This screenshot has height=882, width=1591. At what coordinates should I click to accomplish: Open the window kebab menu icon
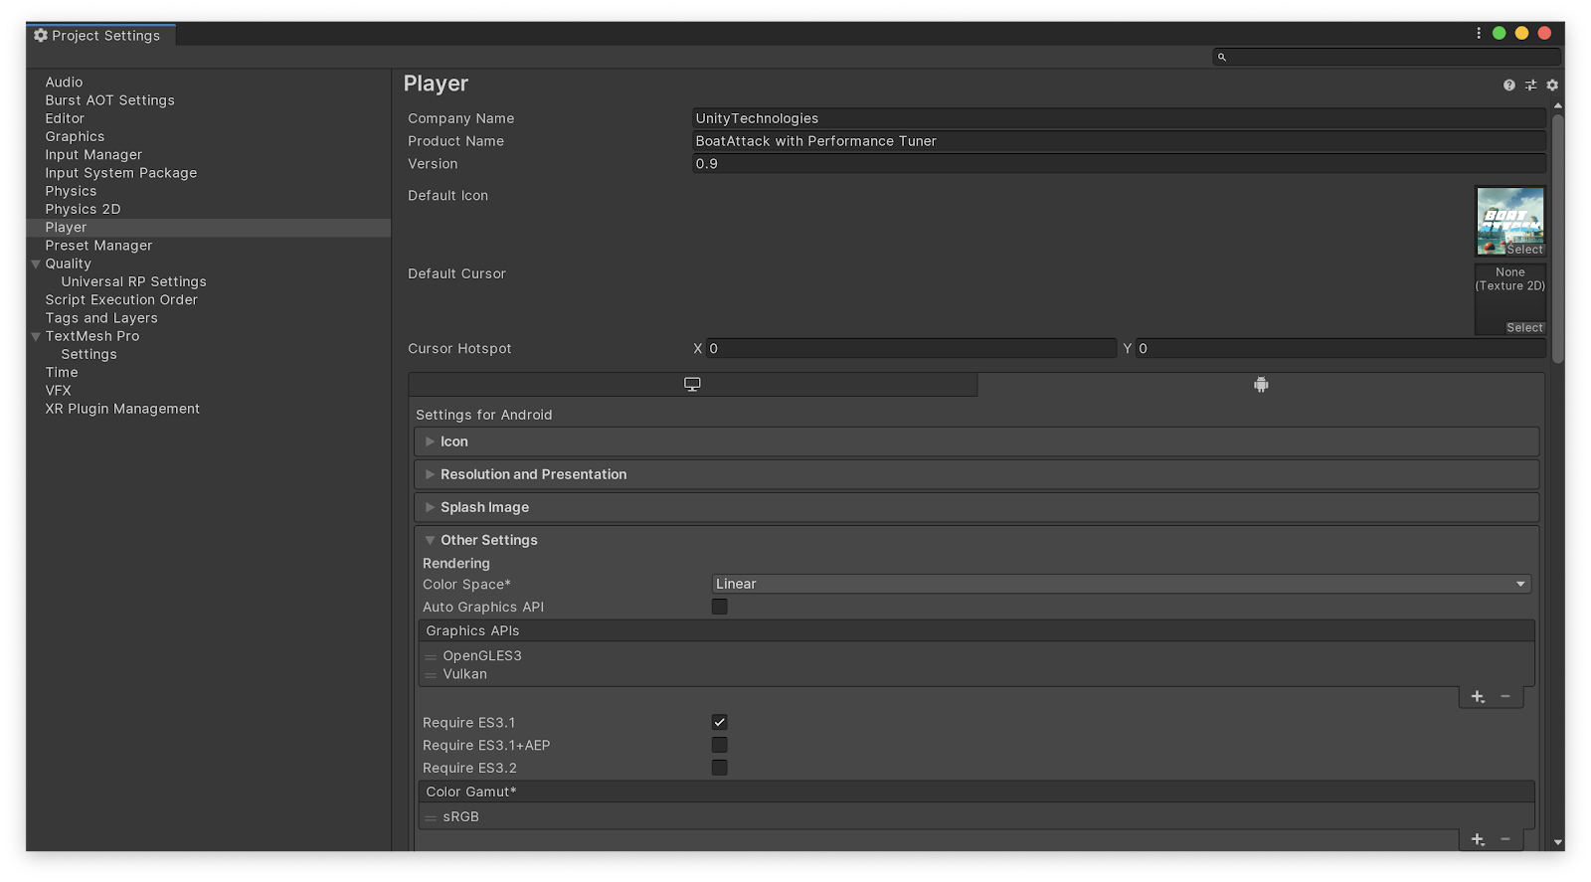(x=1479, y=34)
